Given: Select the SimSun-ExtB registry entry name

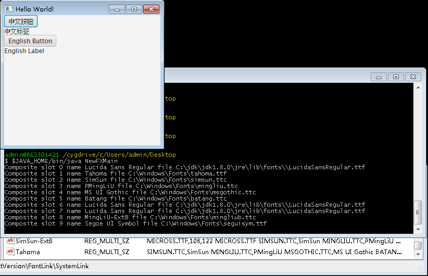Looking at the screenshot, I should point(34,241).
